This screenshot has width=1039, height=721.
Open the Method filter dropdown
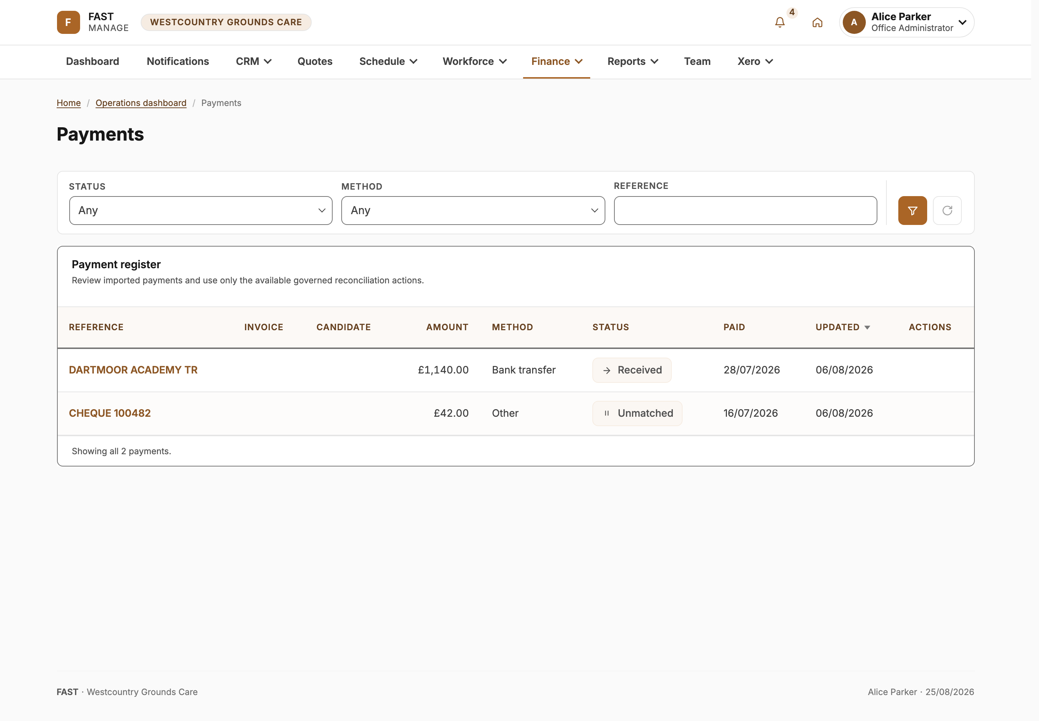[x=473, y=211]
